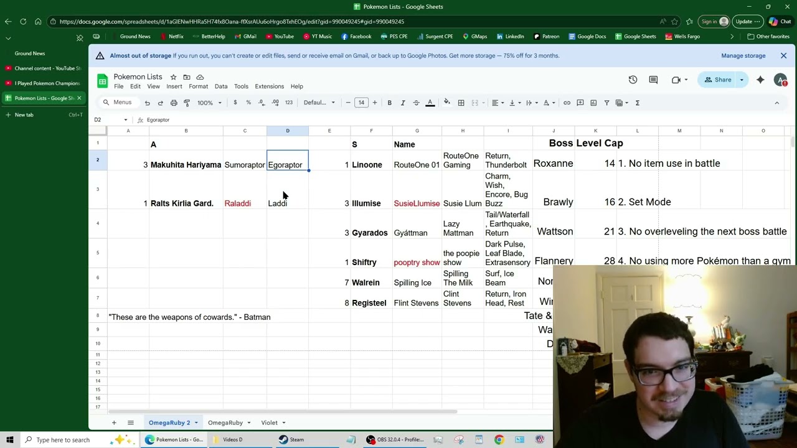Expand the Default font dropdown
This screenshot has height=448, width=797.
319,103
